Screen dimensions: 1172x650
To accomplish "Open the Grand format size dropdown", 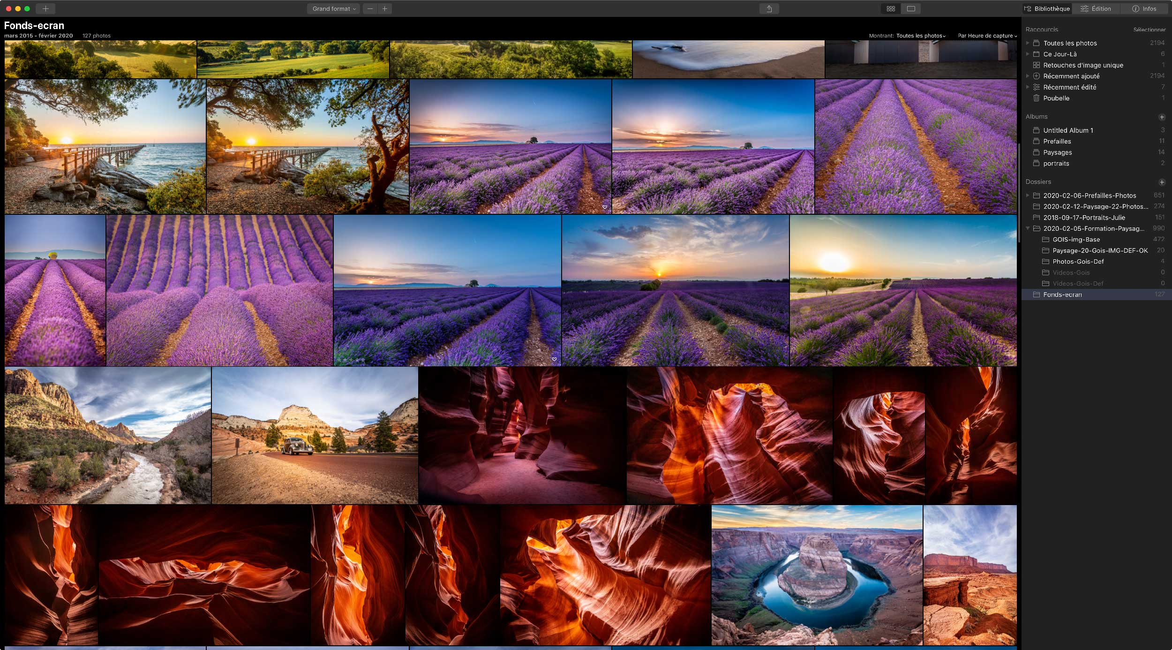I will (x=333, y=8).
